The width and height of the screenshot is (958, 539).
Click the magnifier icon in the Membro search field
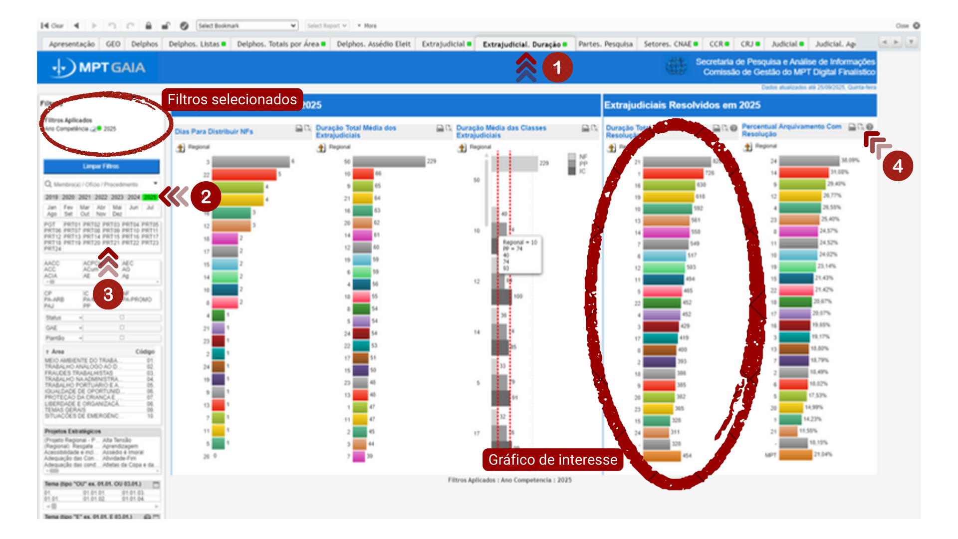[x=48, y=184]
